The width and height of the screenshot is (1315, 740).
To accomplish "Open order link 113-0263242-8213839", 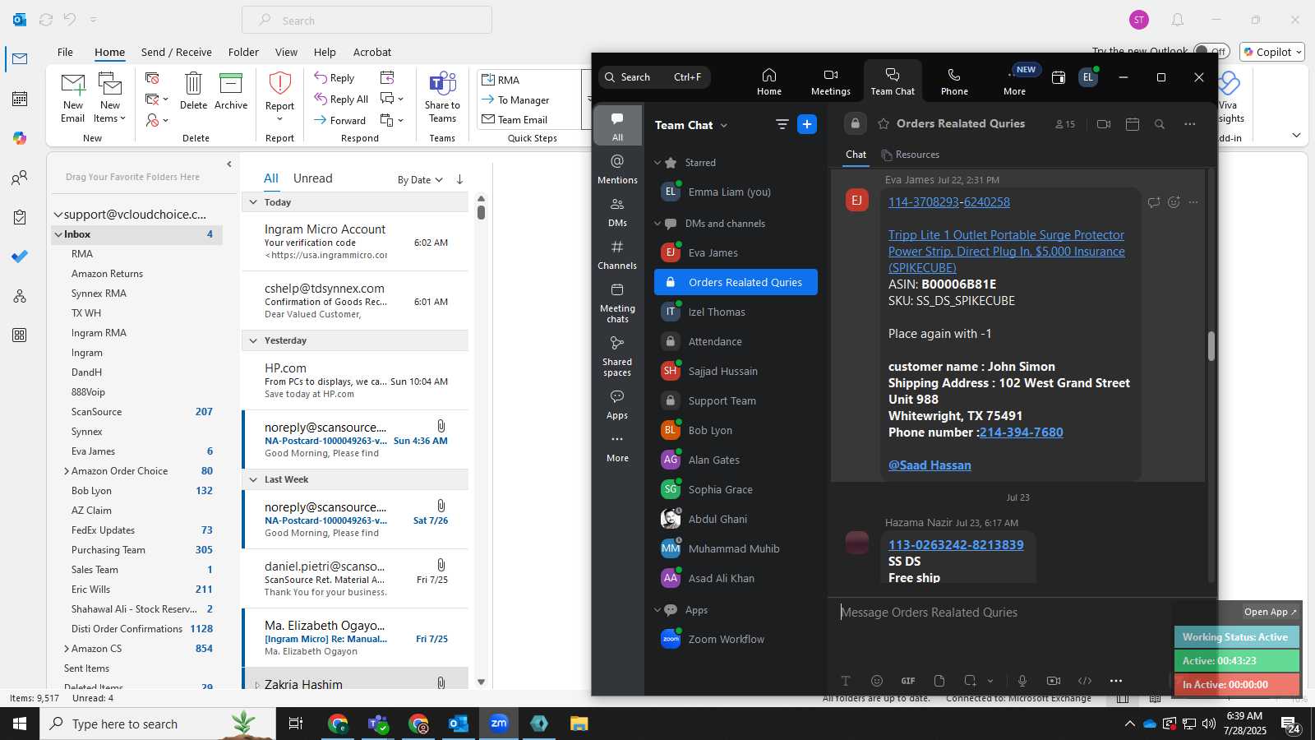I will pos(956,545).
